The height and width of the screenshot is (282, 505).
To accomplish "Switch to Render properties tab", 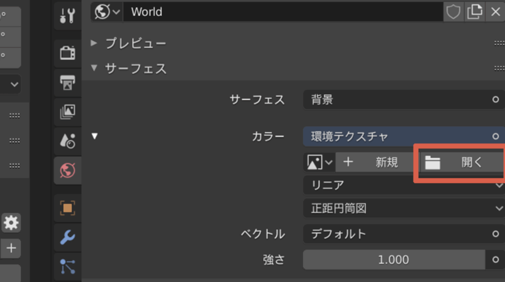I will [67, 53].
